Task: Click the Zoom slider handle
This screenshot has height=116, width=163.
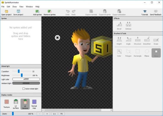Action: coord(13,114)
